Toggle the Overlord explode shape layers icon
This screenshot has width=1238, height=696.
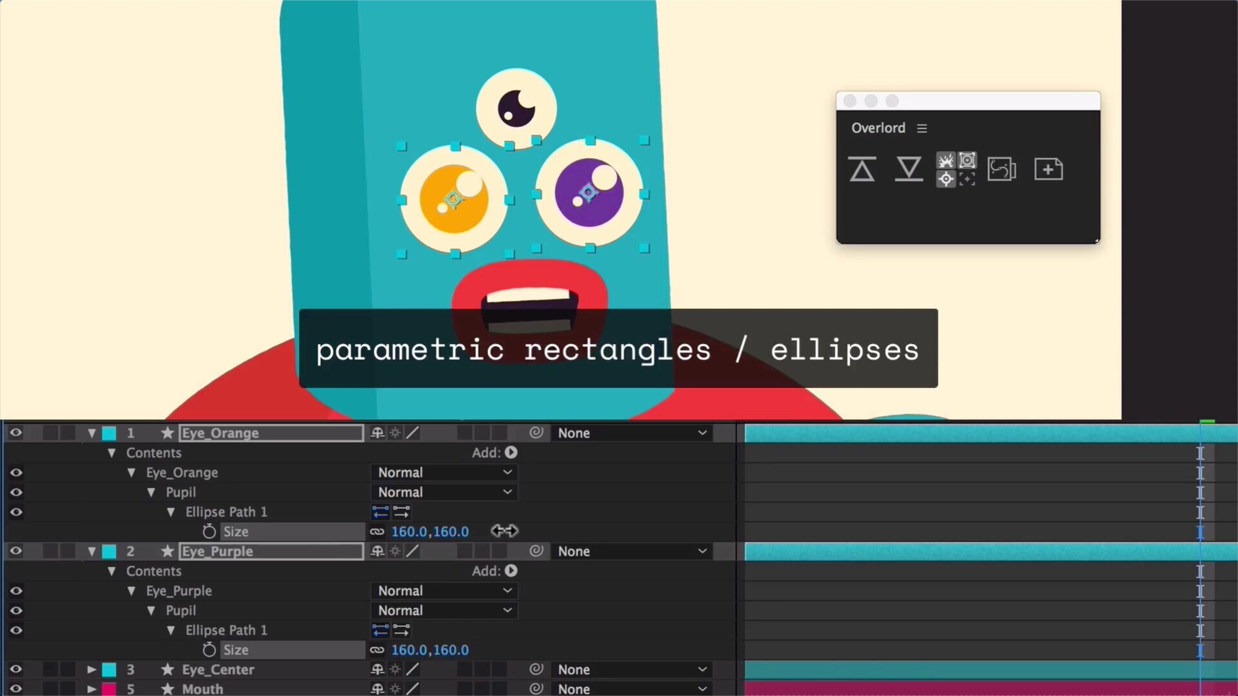[945, 160]
